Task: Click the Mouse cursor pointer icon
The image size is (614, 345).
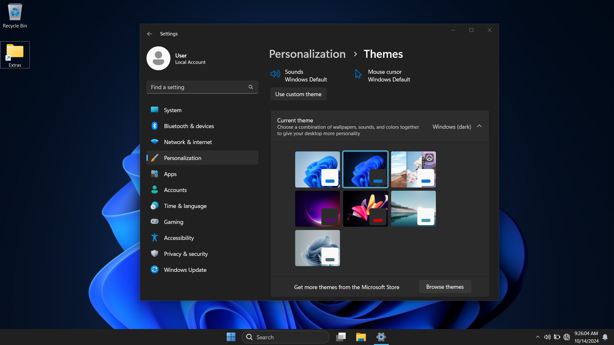Action: (358, 74)
